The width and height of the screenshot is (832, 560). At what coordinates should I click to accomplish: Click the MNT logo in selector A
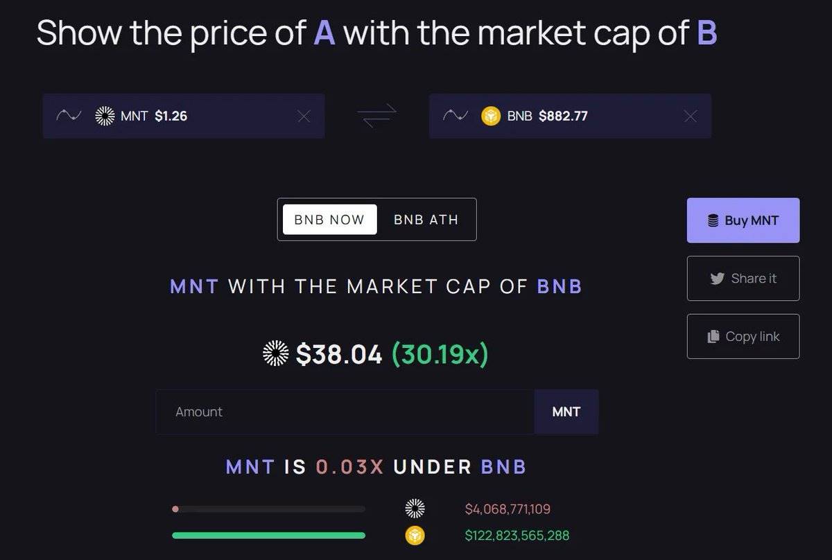coord(105,116)
